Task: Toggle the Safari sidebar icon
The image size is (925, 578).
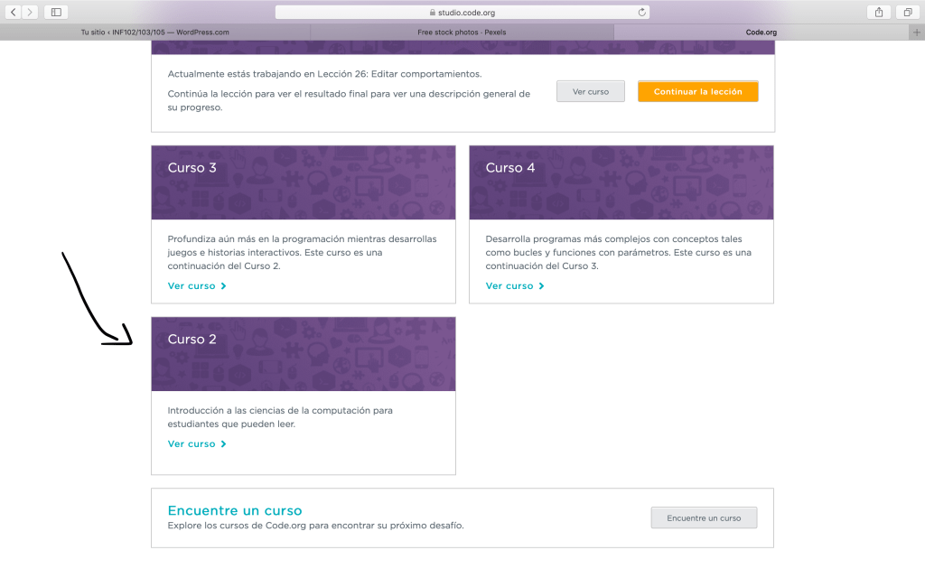Action: point(56,12)
